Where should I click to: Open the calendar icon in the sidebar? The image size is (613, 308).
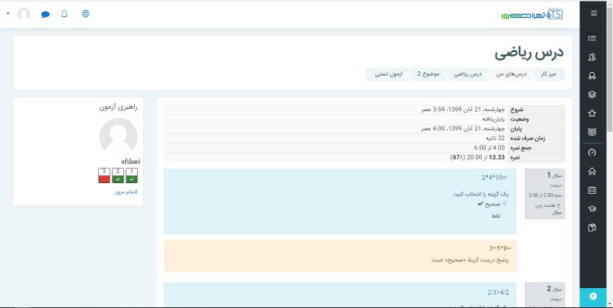click(592, 190)
